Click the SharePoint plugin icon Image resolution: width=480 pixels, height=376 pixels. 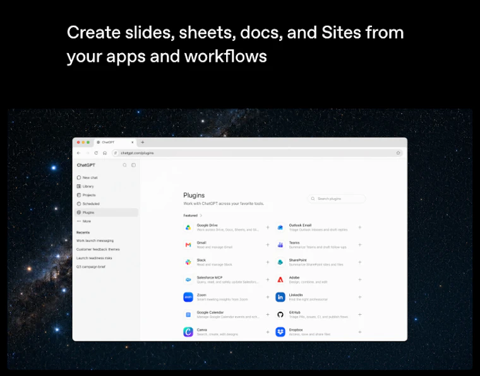point(280,262)
